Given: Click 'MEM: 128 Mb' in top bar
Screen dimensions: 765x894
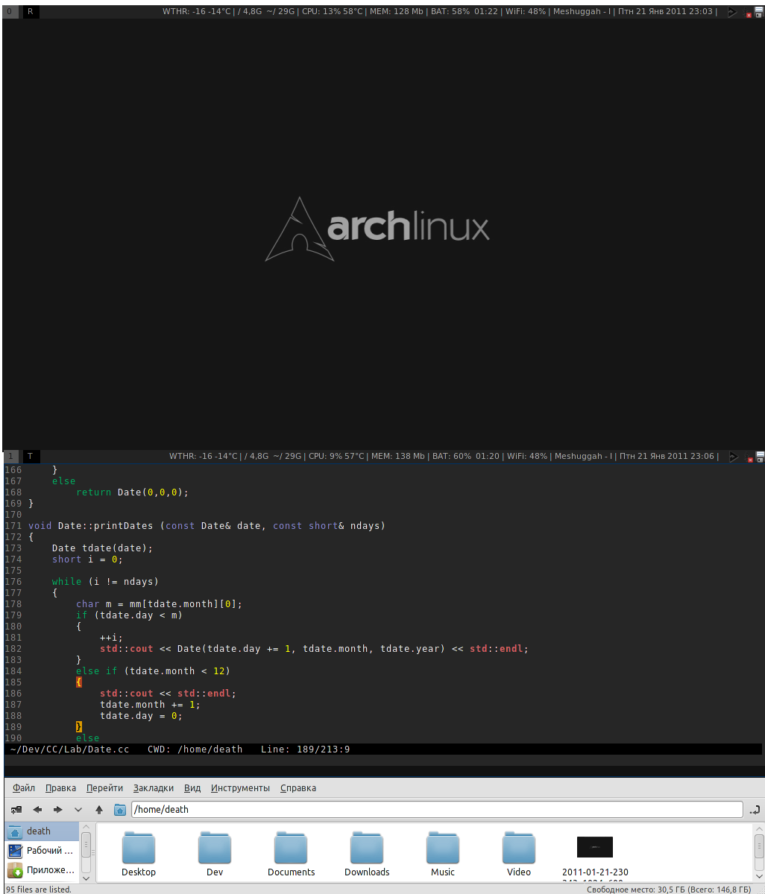Looking at the screenshot, I should 397,11.
